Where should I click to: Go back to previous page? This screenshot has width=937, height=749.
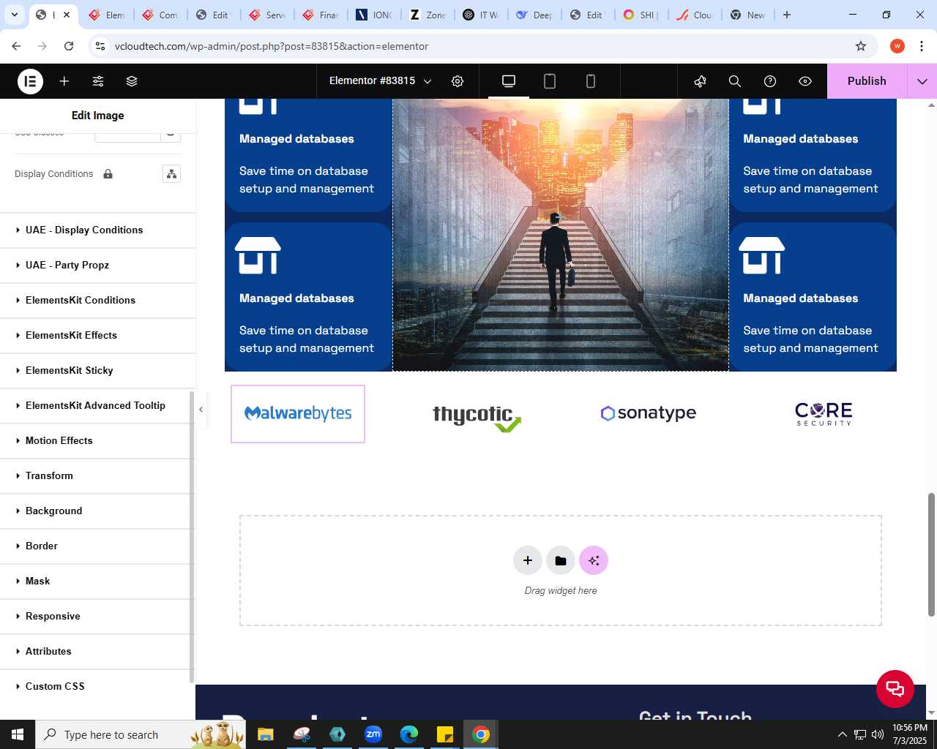tap(16, 46)
